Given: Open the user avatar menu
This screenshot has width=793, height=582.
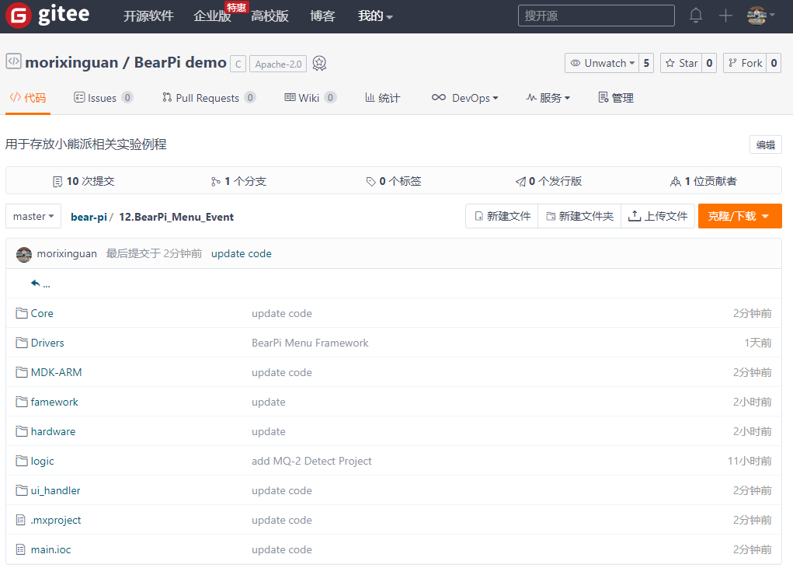Looking at the screenshot, I should coord(760,16).
